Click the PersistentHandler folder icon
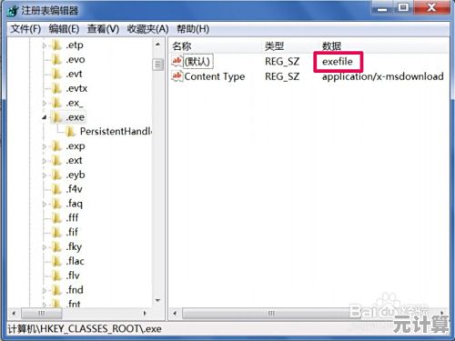The width and height of the screenshot is (455, 341). point(70,132)
